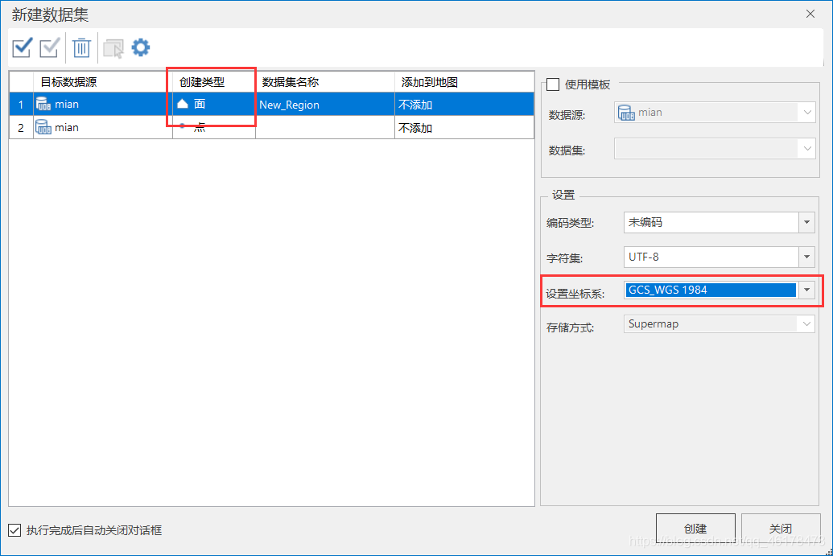Open the 存储方式 Supermap dropdown
The width and height of the screenshot is (833, 556).
pyautogui.click(x=720, y=324)
